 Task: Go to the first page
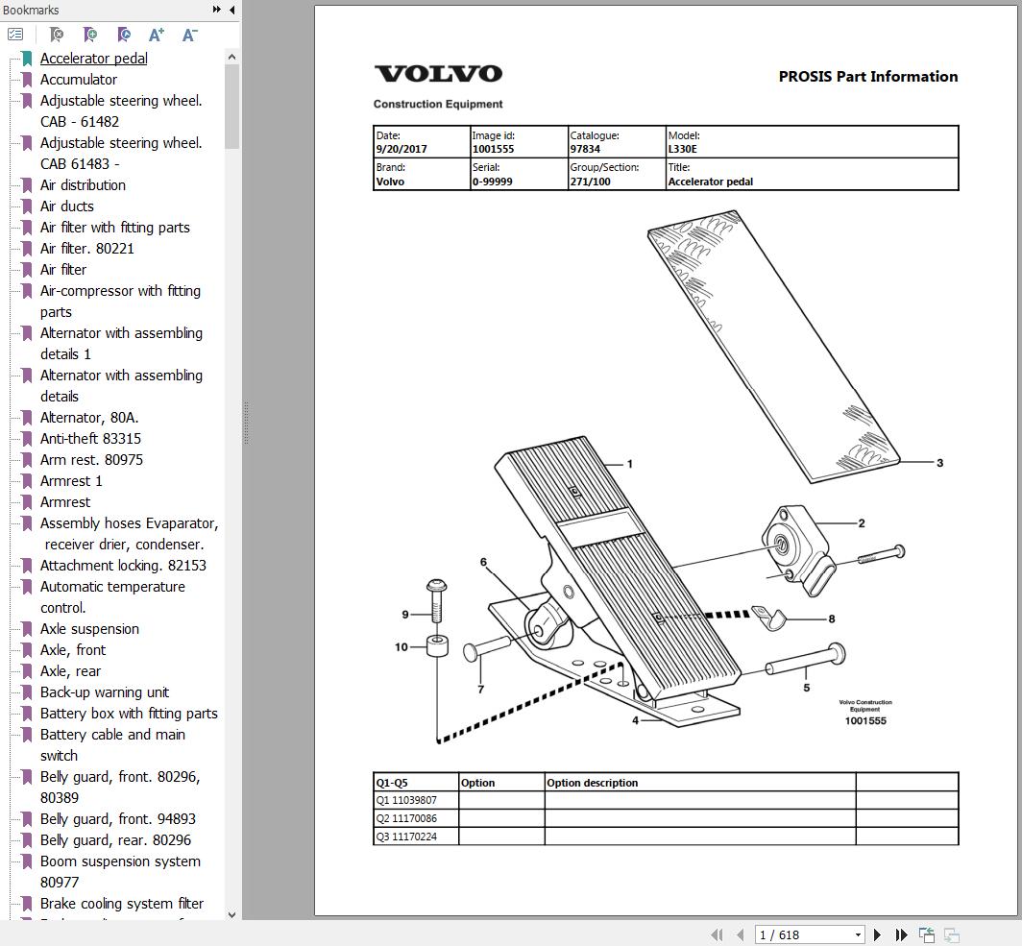pyautogui.click(x=717, y=934)
